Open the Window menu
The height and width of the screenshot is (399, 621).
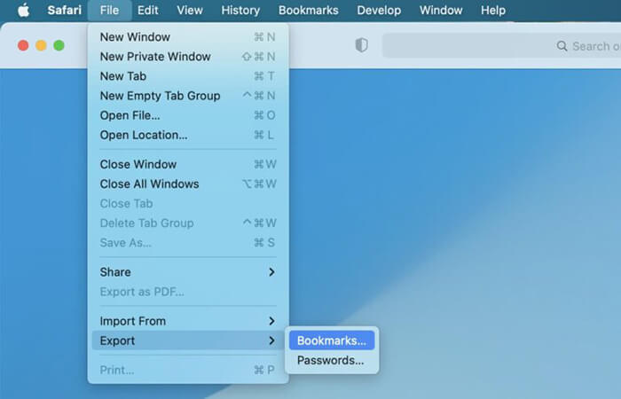tap(441, 10)
